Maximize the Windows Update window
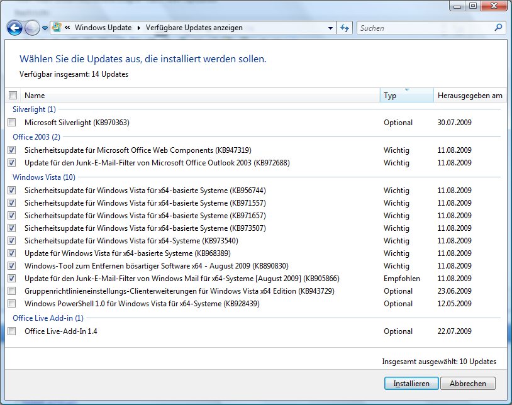Viewport: 512px width, 405px height. (x=472, y=6)
